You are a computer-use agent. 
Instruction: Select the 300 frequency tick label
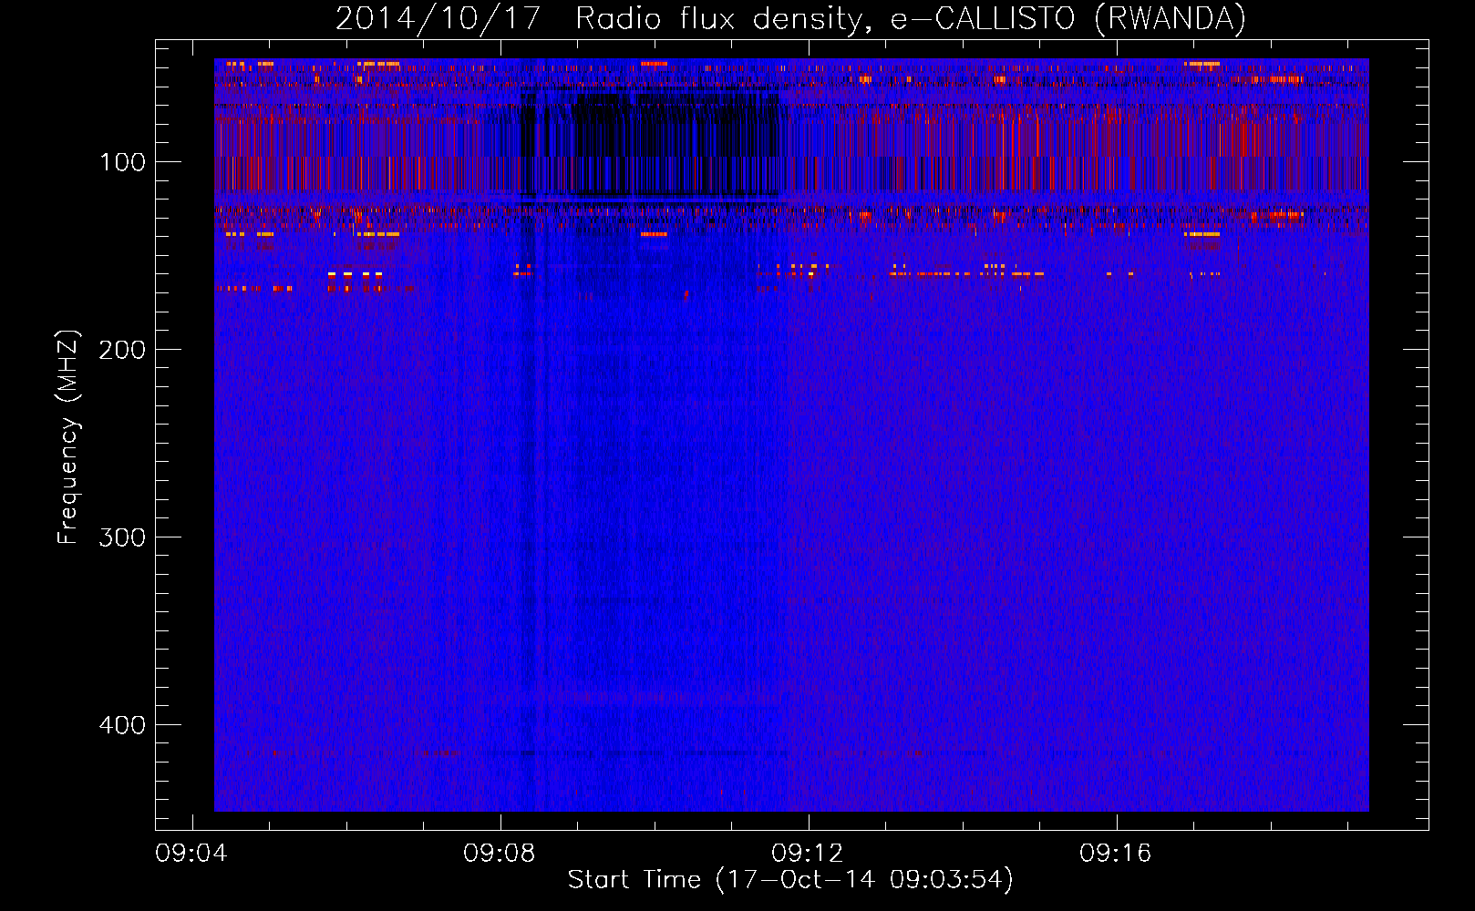coord(122,537)
